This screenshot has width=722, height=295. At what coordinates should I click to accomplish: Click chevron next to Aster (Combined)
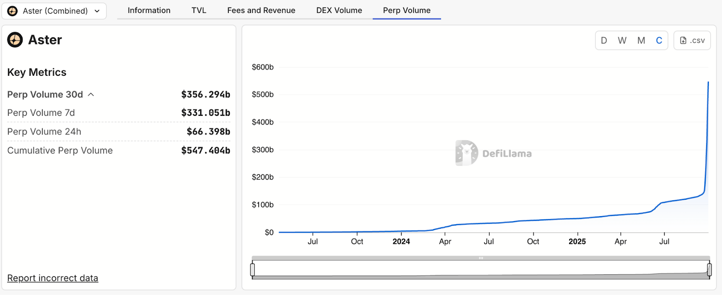pos(97,11)
